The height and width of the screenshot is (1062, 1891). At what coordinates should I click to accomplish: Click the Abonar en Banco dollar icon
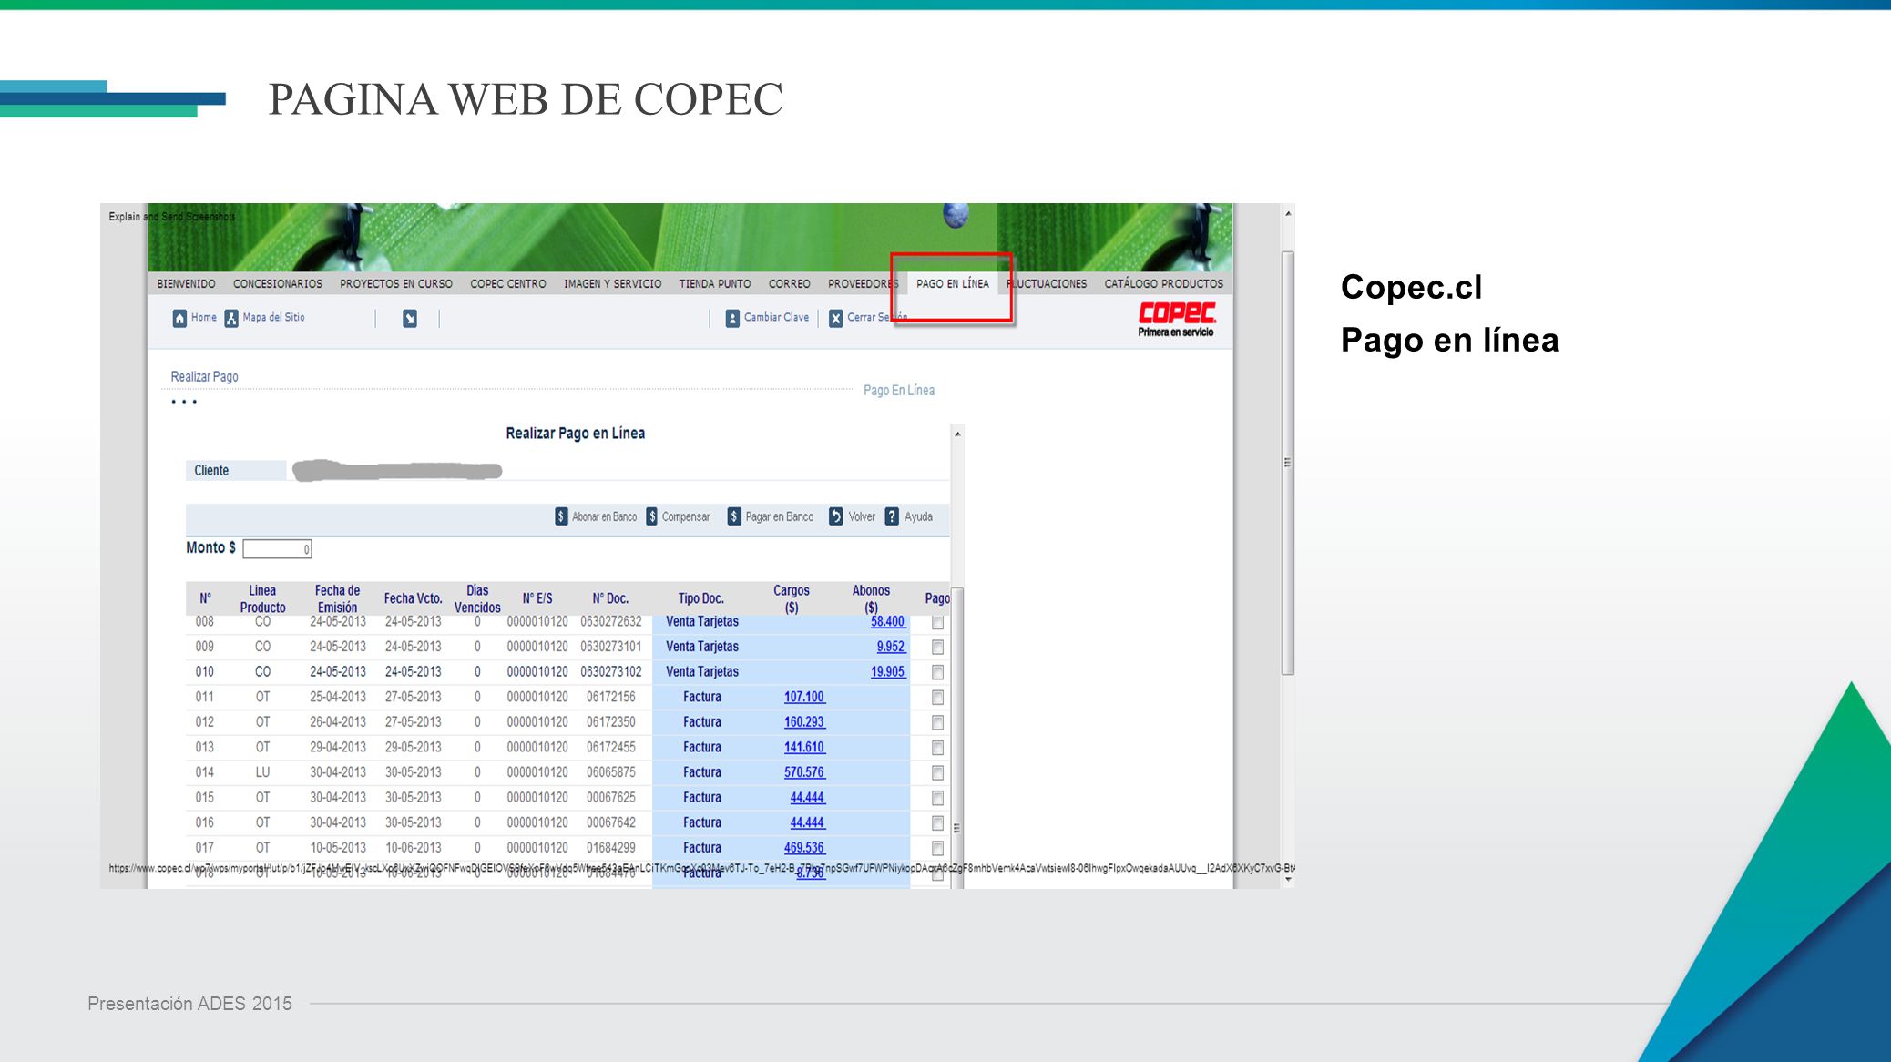(x=561, y=516)
